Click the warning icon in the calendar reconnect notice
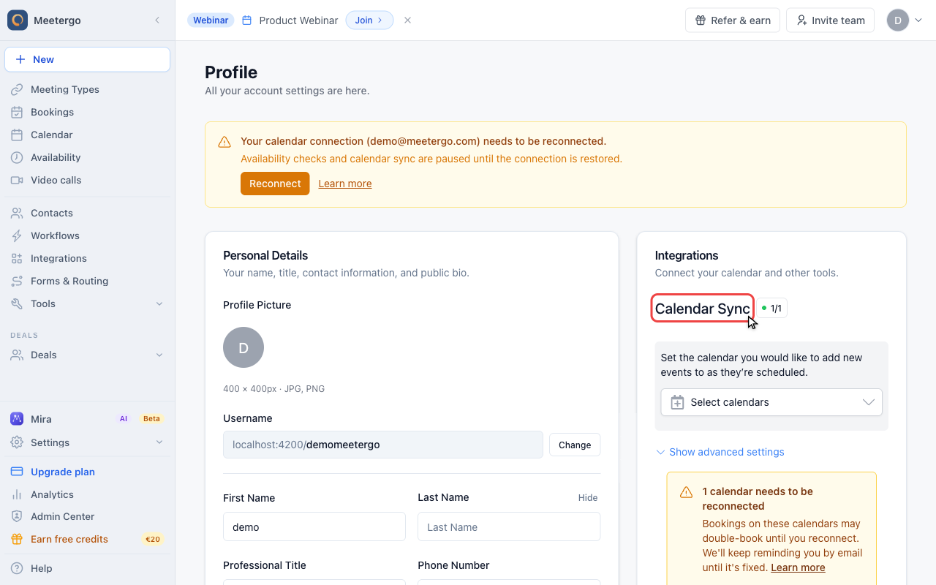Viewport: 936px width, 585px height. click(686, 492)
